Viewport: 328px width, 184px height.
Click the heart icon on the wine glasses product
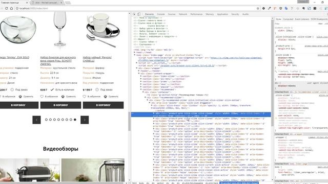[42, 97]
